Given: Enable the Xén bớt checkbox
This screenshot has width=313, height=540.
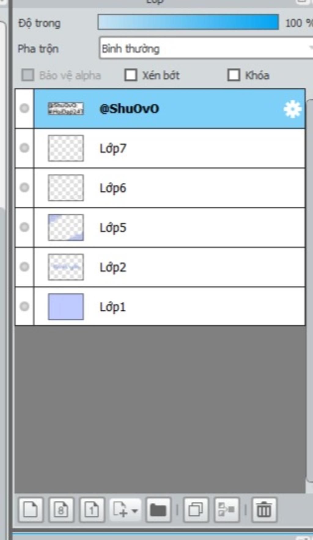Looking at the screenshot, I should [131, 75].
